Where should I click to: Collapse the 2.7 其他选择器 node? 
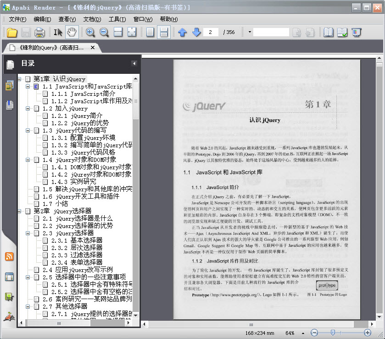point(28,306)
